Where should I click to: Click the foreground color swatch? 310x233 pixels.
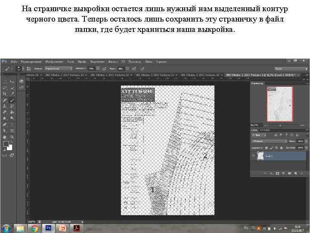(x=6, y=144)
